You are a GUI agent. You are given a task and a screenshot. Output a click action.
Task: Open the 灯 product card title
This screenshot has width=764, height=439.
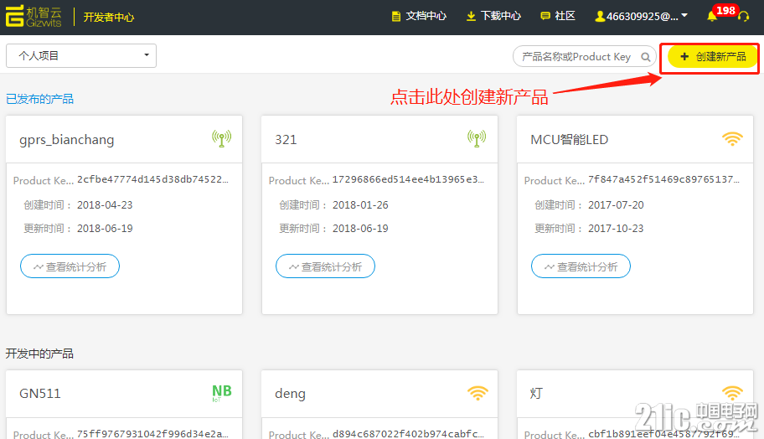pyautogui.click(x=536, y=394)
